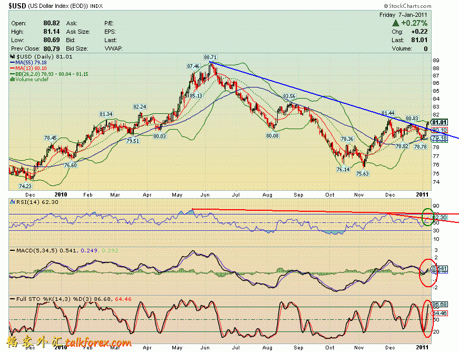Click the StockCharts.com copyright label
Image resolution: width=459 pixels, height=352 pixels.
pos(408,6)
